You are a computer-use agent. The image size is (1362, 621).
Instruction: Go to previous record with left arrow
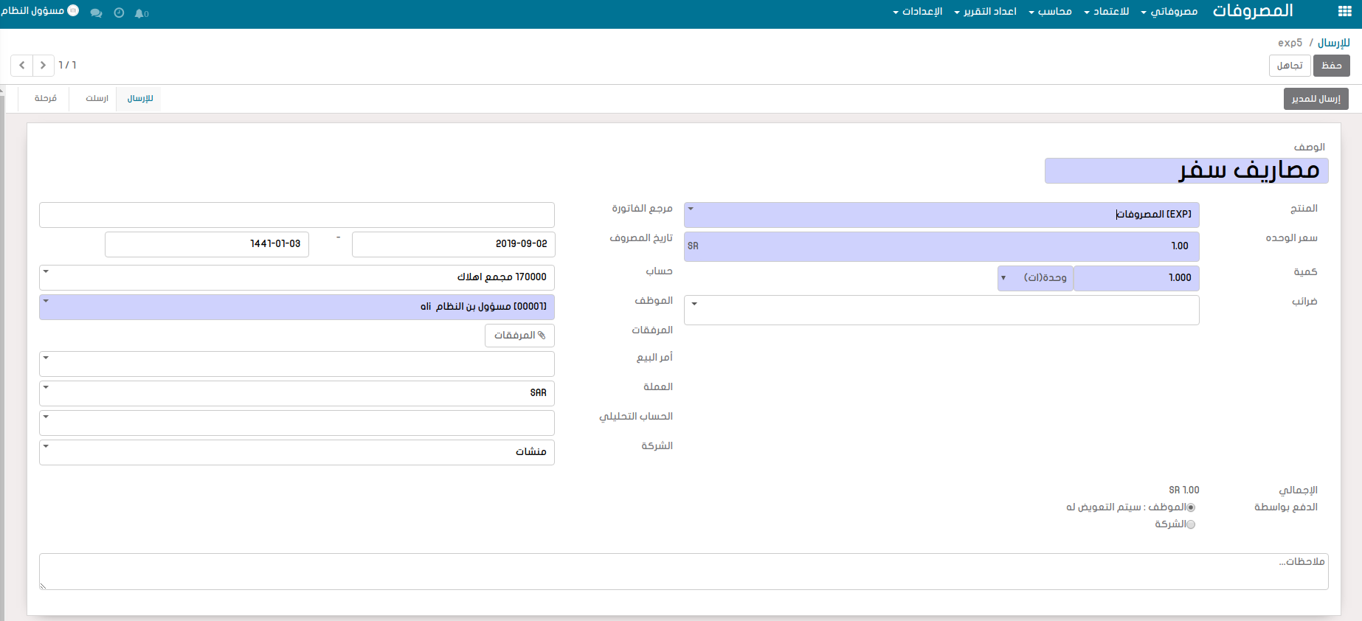[x=22, y=66]
